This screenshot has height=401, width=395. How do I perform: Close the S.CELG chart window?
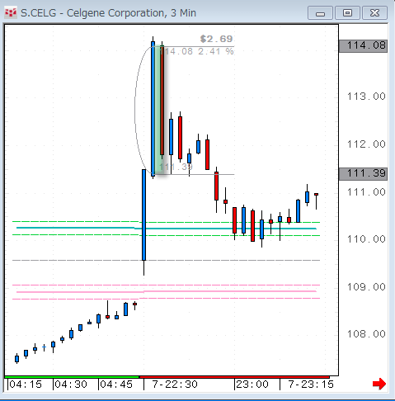(x=374, y=13)
